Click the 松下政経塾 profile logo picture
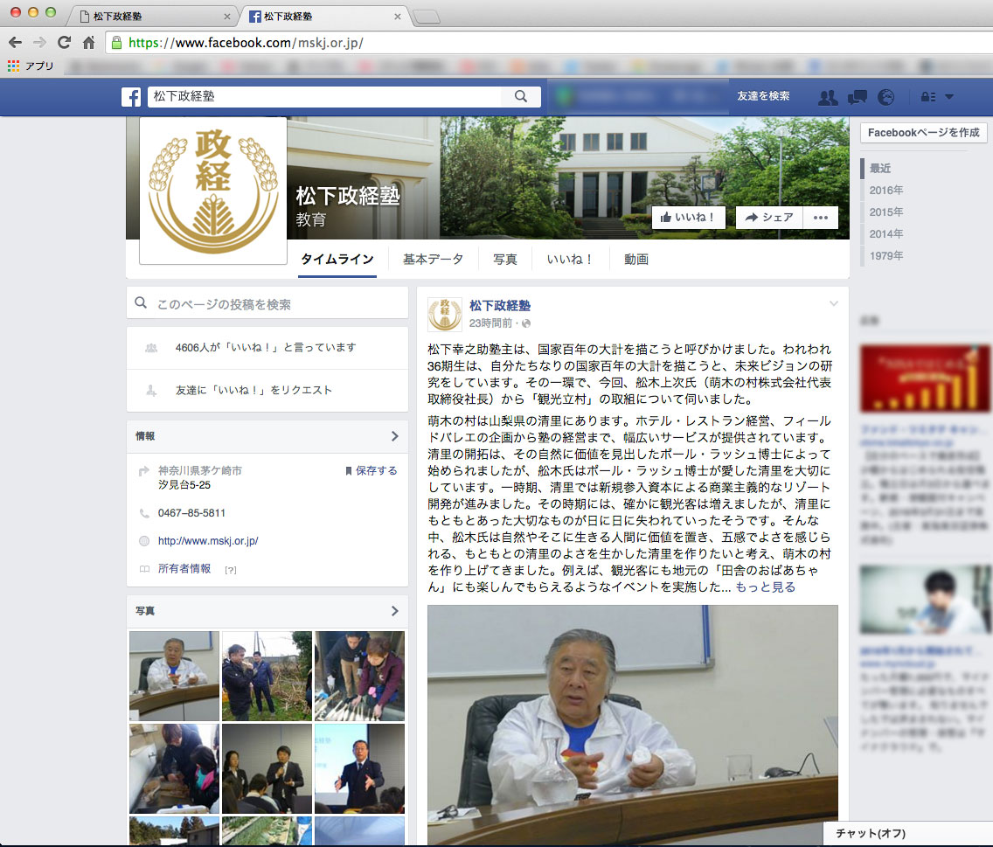993x847 pixels. (x=213, y=191)
